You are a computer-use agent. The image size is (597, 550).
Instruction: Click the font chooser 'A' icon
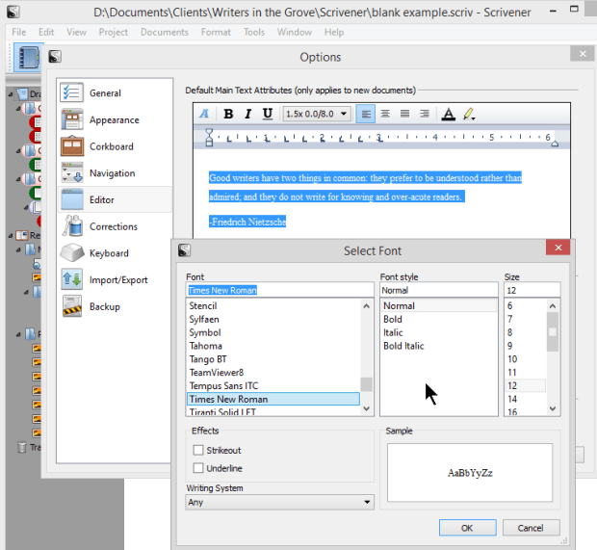[204, 114]
